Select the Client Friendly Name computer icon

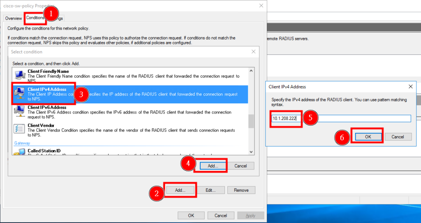tap(20, 75)
